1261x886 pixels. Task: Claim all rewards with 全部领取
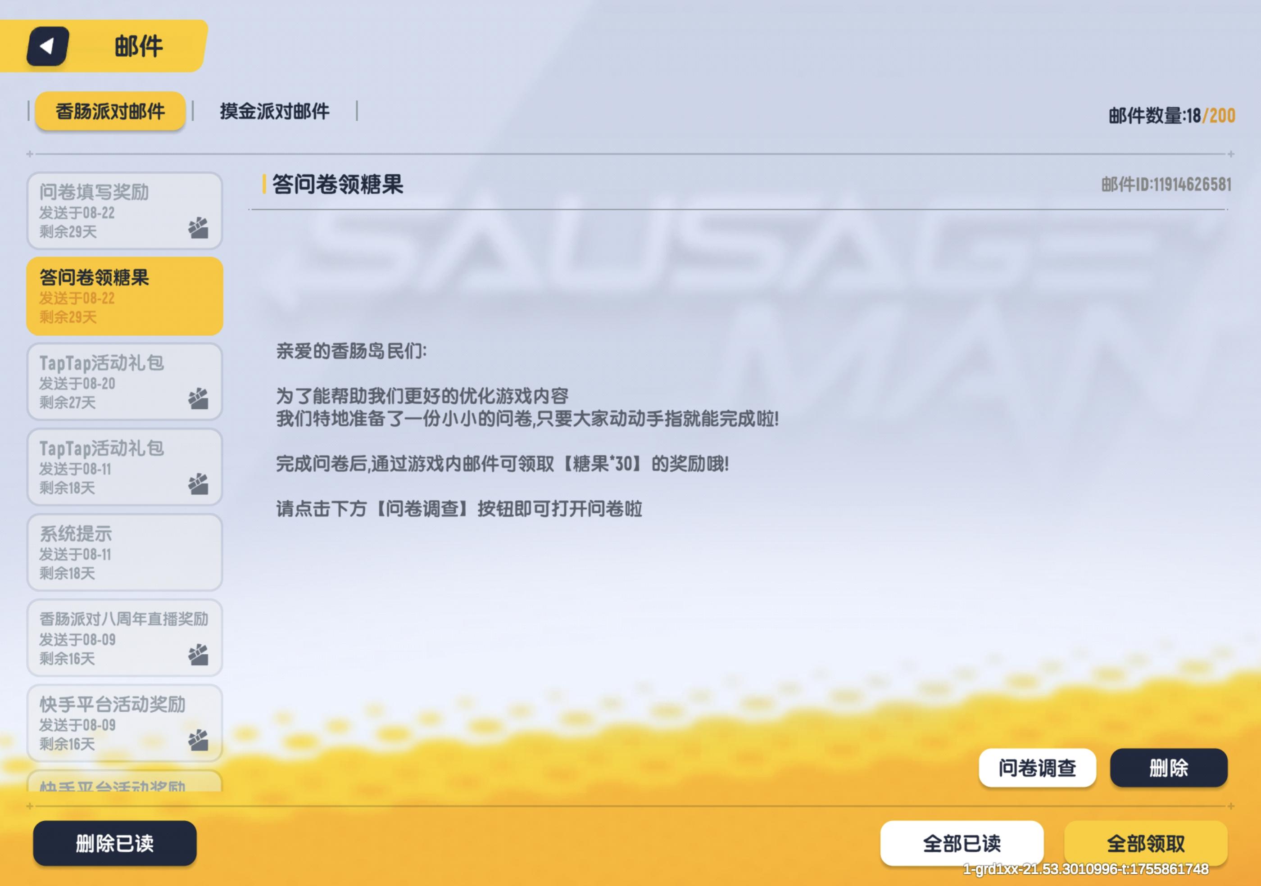(x=1146, y=843)
